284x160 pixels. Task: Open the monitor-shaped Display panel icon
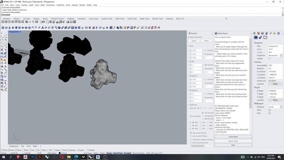[262, 33]
